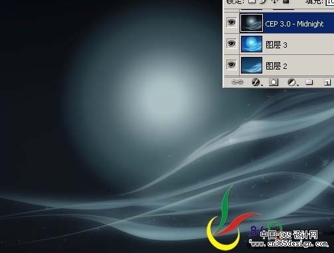Image resolution: width=334 pixels, height=253 pixels.
Task: Add a layer mask with the mask icon
Action: 274,82
